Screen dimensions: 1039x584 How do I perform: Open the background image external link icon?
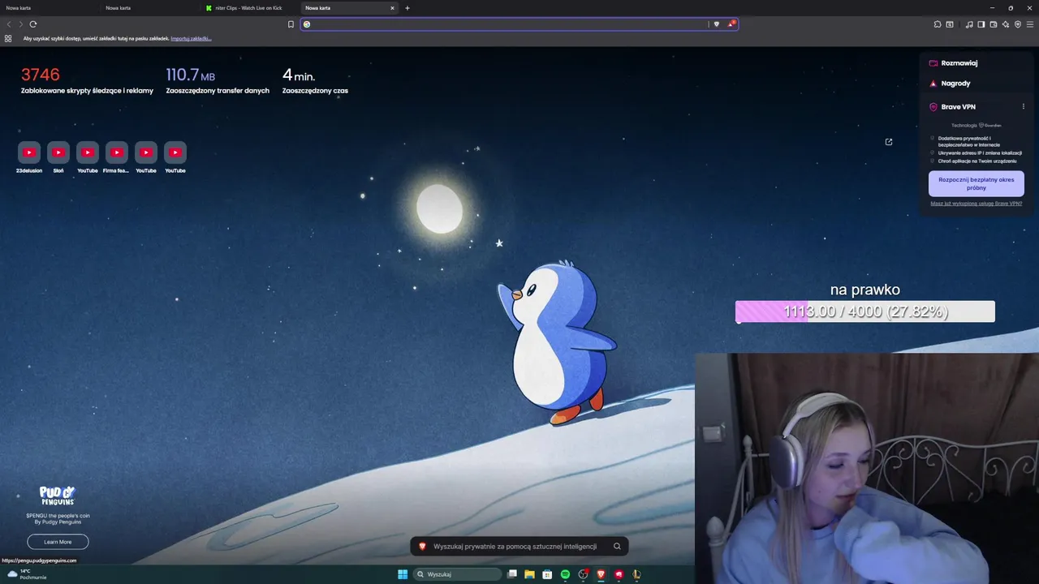[889, 142]
